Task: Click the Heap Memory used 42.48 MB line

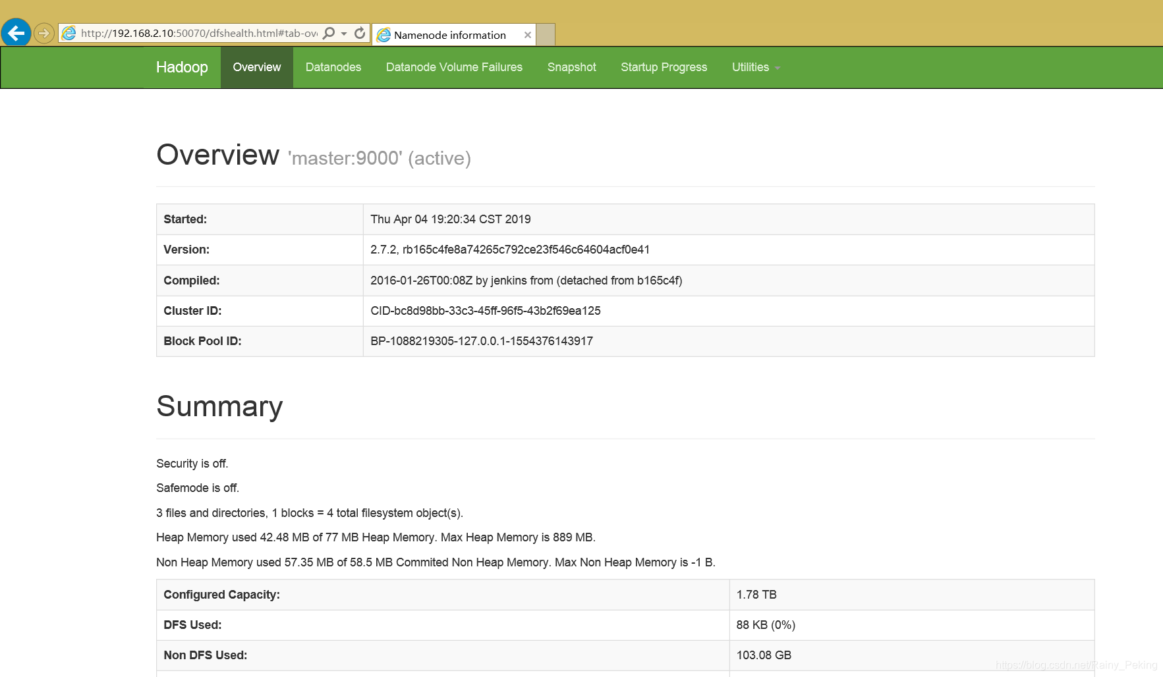Action: (x=376, y=537)
